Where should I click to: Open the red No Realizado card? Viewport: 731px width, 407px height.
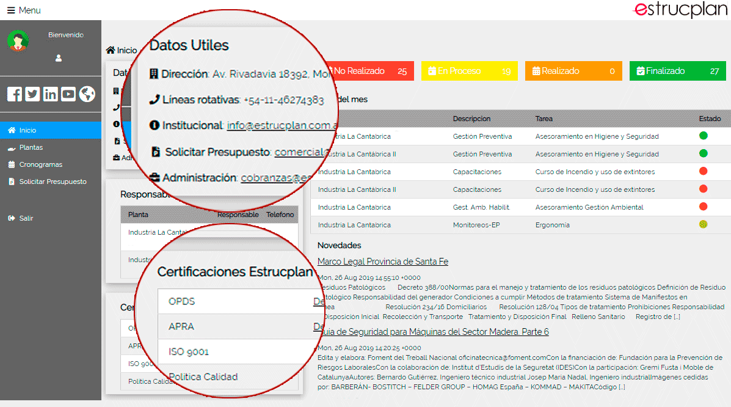[x=371, y=71]
